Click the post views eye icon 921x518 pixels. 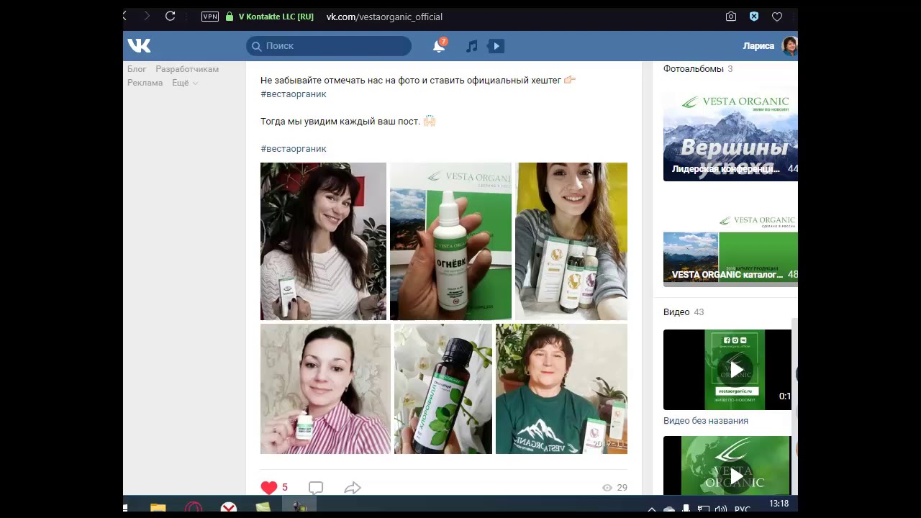607,488
